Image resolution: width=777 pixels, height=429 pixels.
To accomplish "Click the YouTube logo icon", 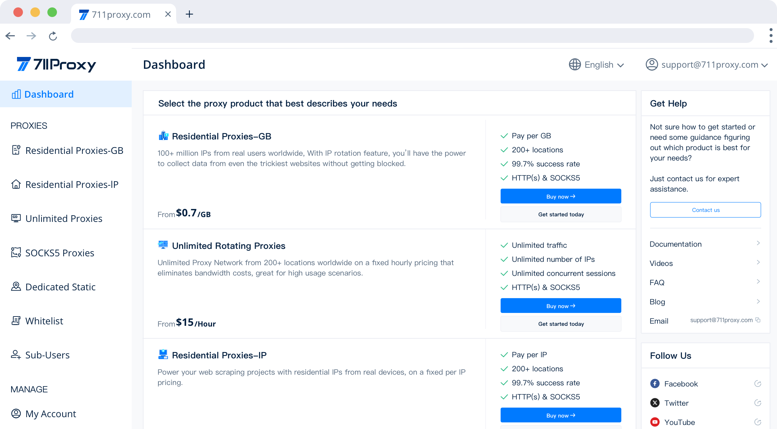I will (x=655, y=422).
